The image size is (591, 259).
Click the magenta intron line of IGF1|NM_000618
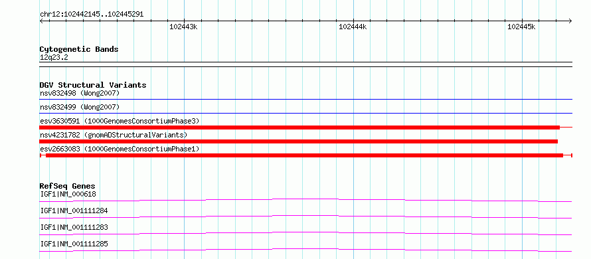coord(305,199)
